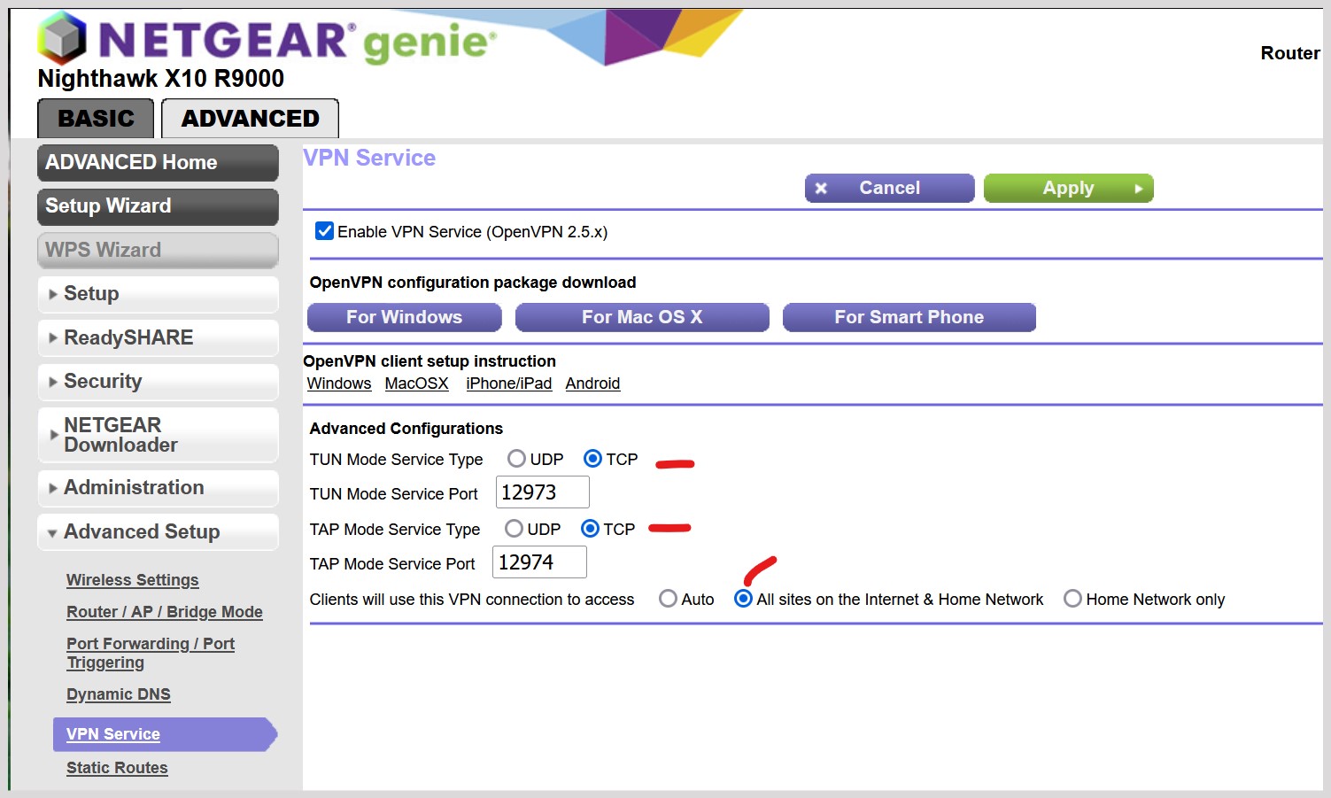Select UDP for TAP Mode Service Type
1331x798 pixels.
514,528
